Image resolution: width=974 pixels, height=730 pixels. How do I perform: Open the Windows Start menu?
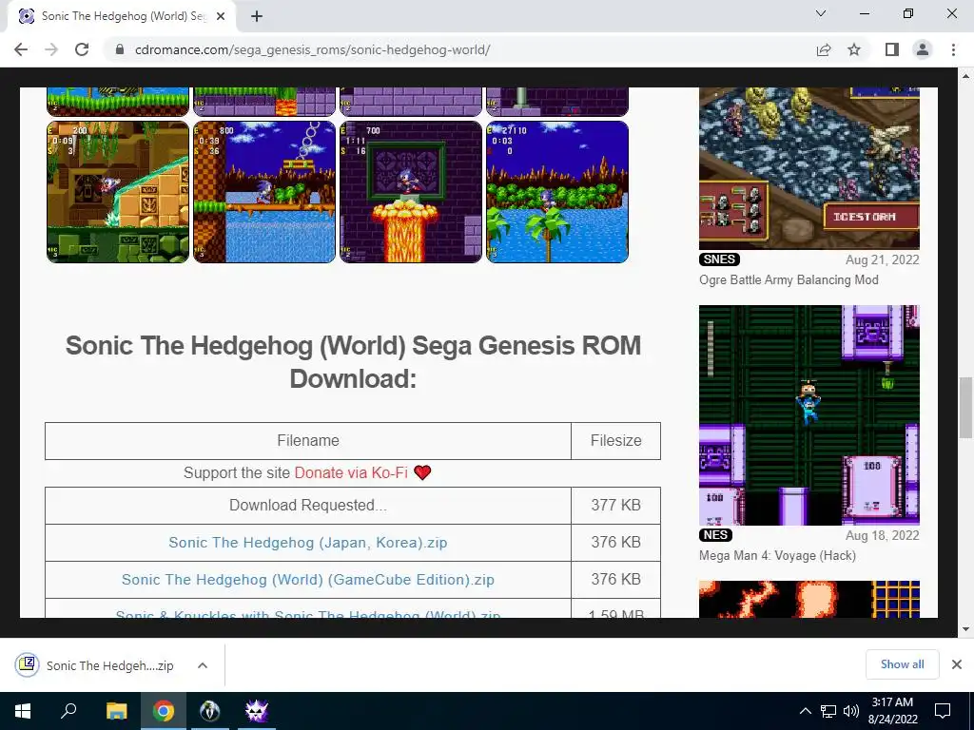coord(23,711)
